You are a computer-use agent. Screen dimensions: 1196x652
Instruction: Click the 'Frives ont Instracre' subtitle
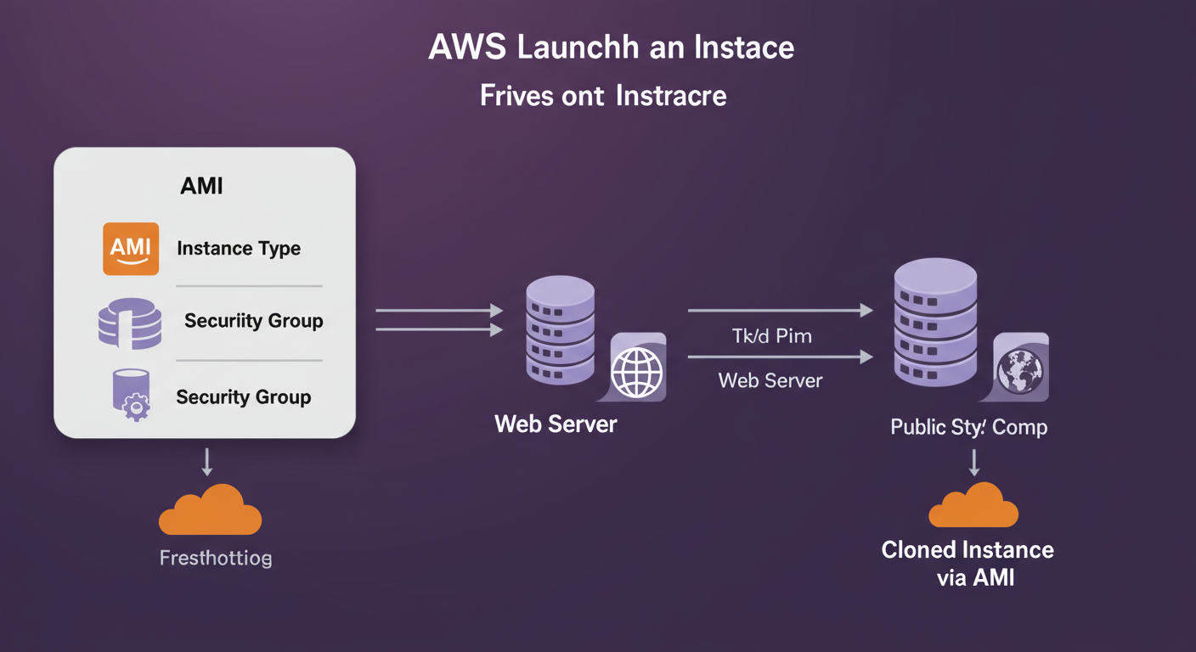(603, 95)
